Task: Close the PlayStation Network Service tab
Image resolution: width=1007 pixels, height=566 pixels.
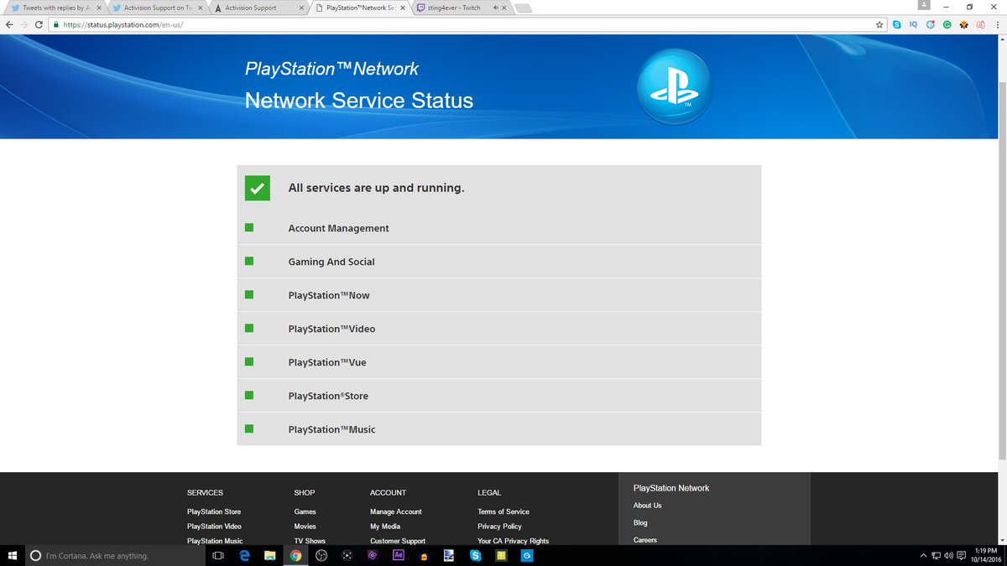Action: tap(402, 8)
